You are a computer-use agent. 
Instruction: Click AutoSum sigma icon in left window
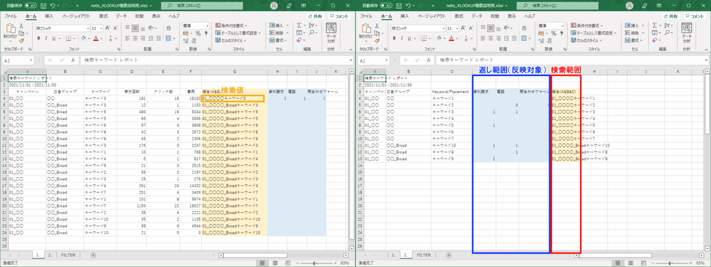click(299, 26)
